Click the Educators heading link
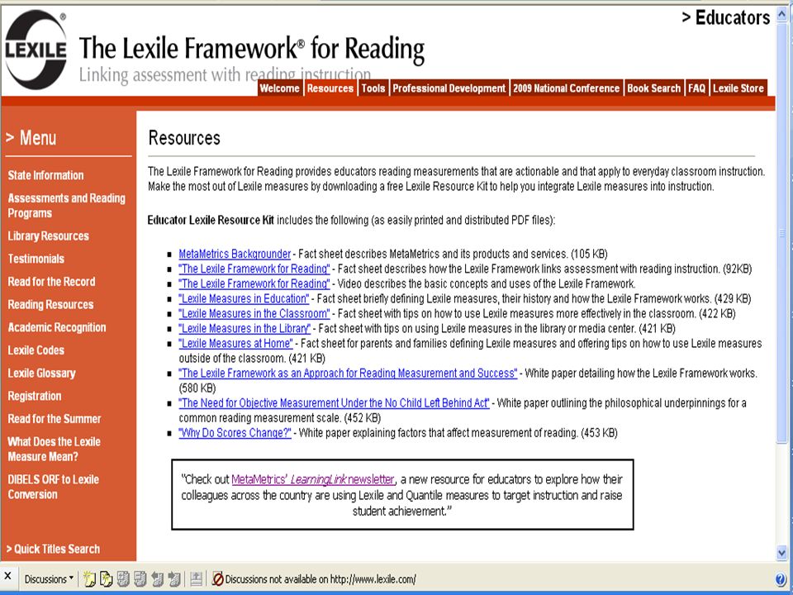Image resolution: width=793 pixels, height=595 pixels. coord(726,17)
